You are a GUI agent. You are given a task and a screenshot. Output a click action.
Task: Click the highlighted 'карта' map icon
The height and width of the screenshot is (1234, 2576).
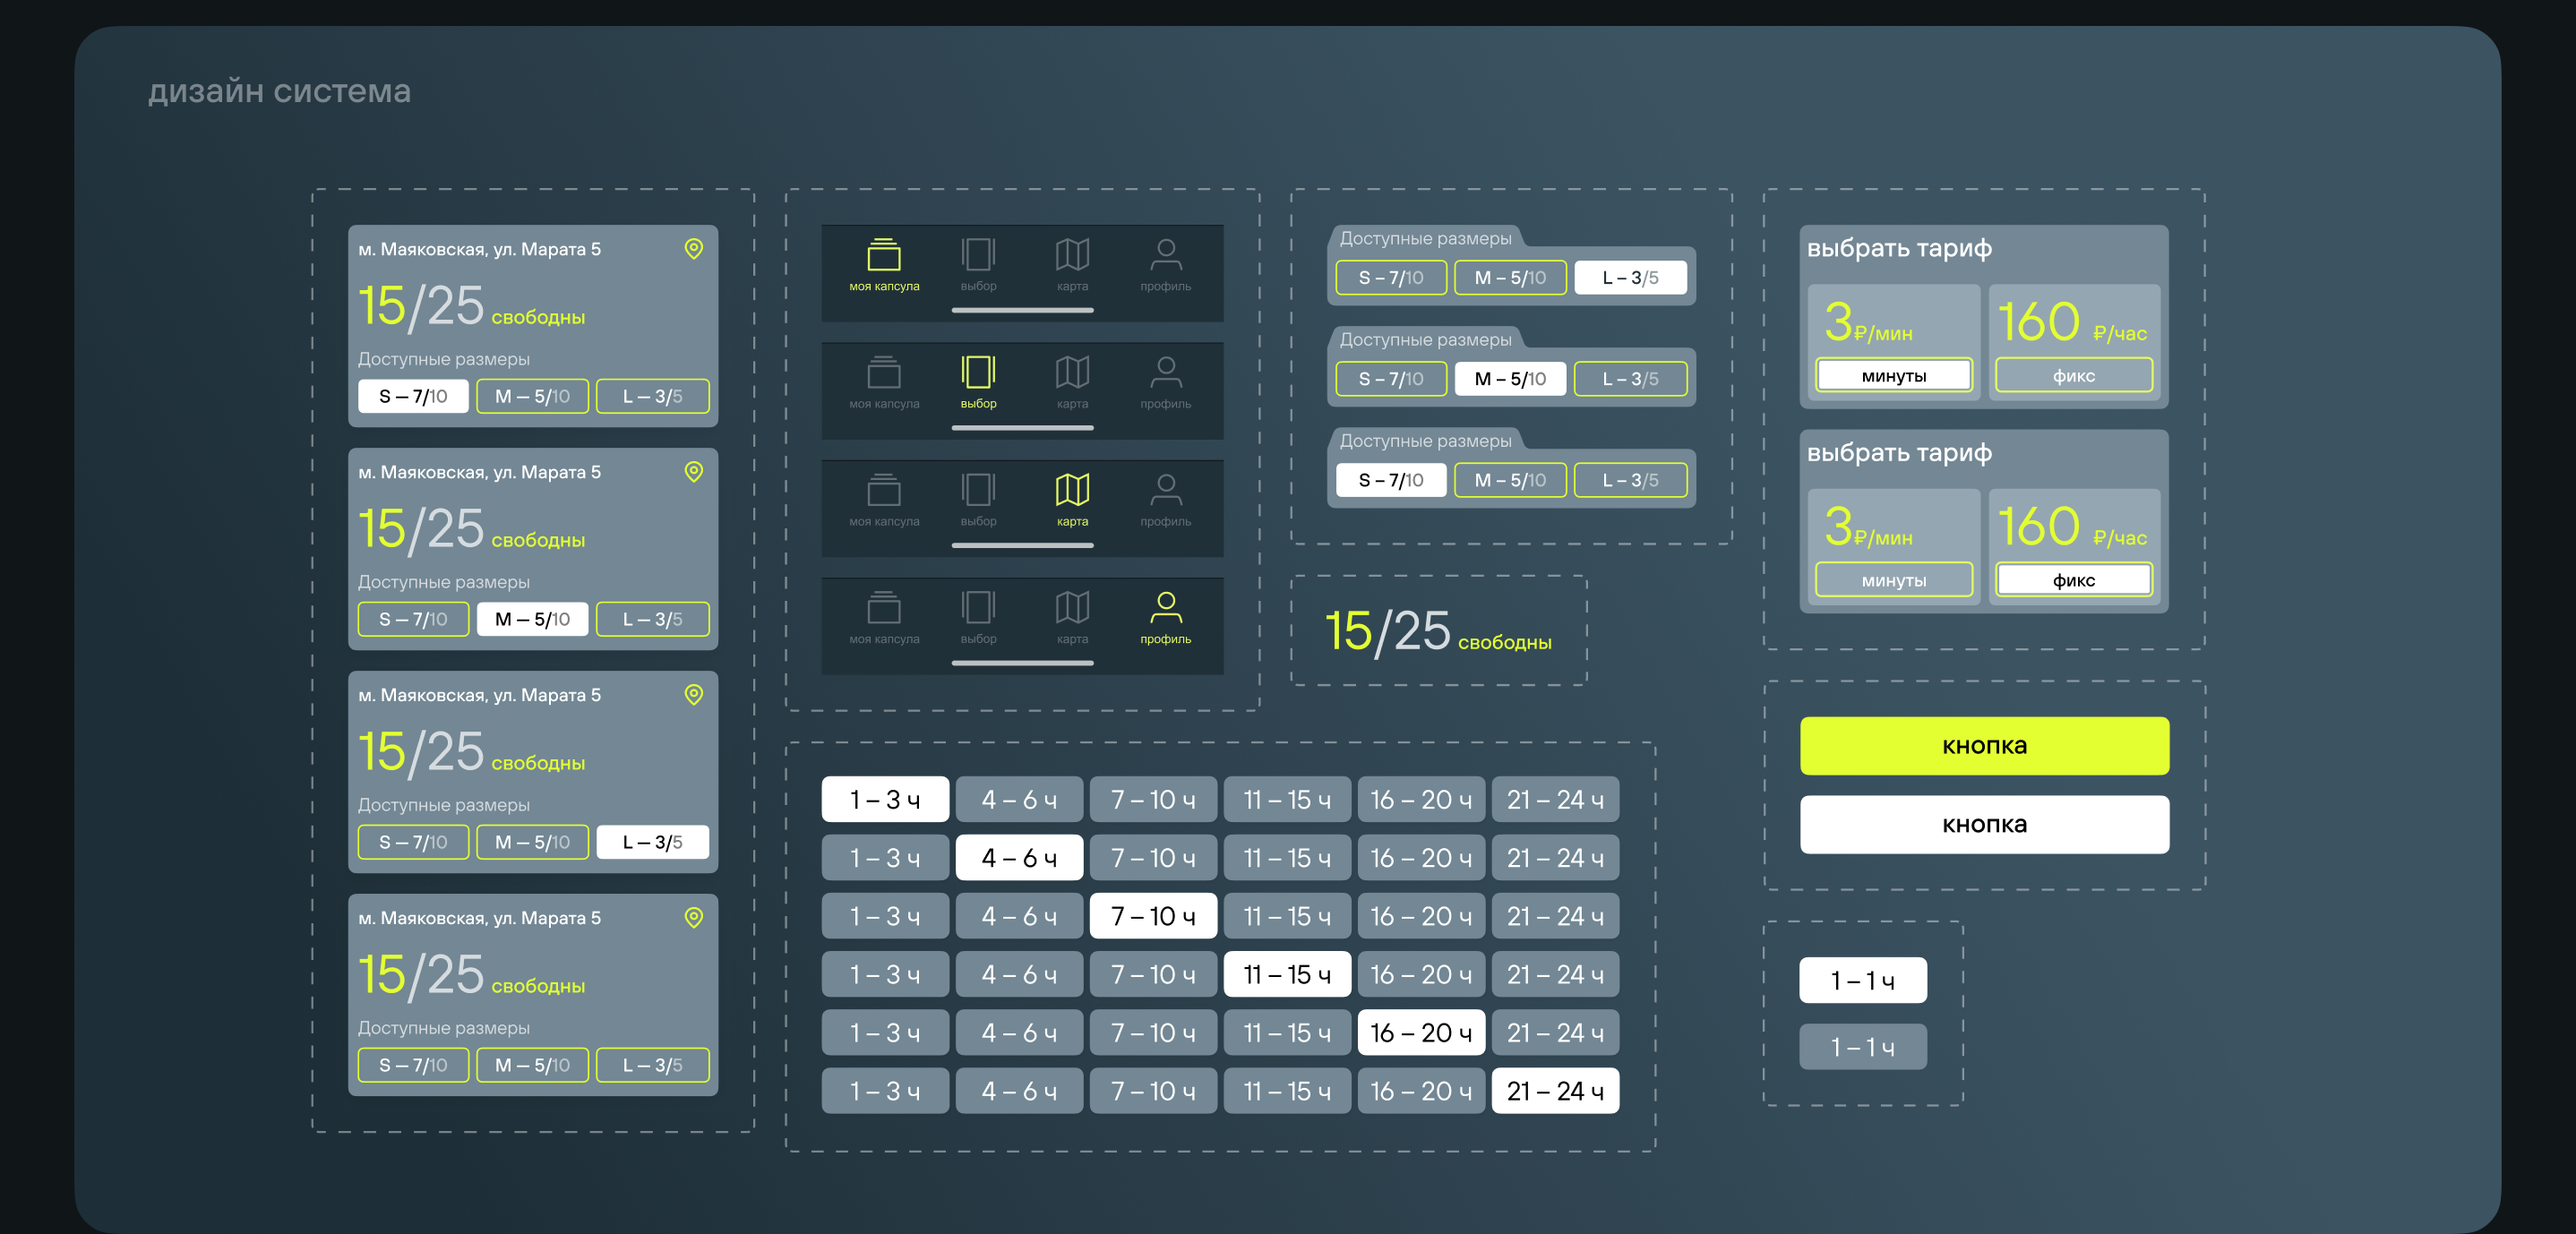point(1072,490)
